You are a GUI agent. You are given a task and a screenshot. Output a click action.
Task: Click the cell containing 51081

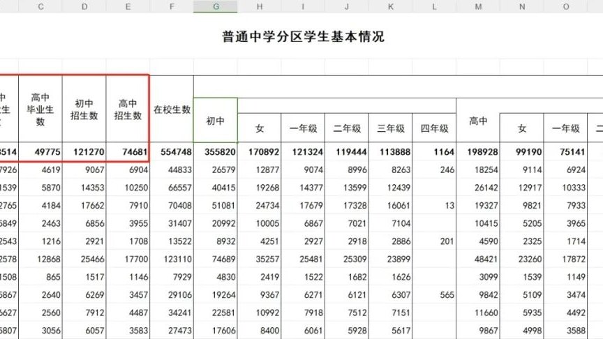point(216,205)
